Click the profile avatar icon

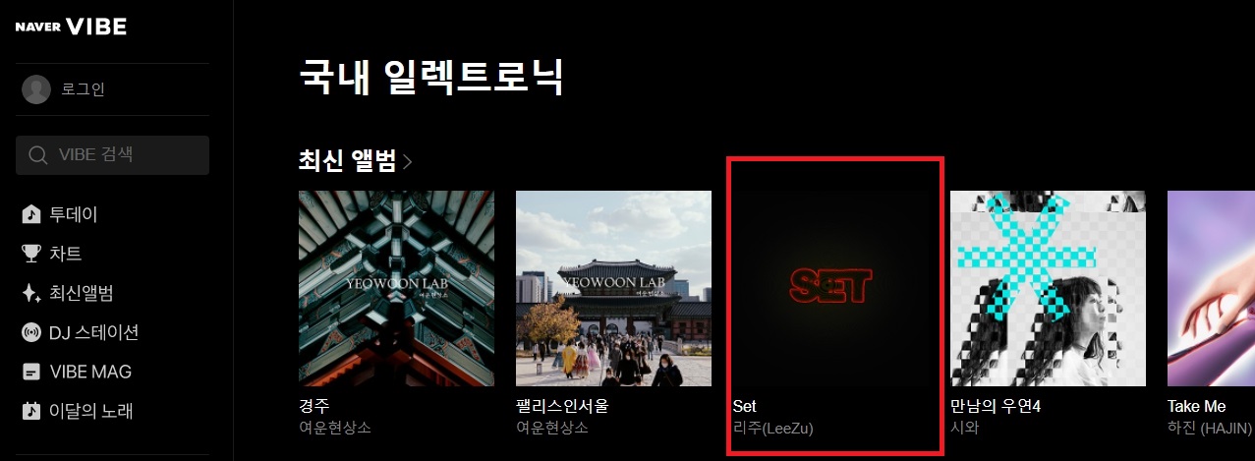[36, 89]
